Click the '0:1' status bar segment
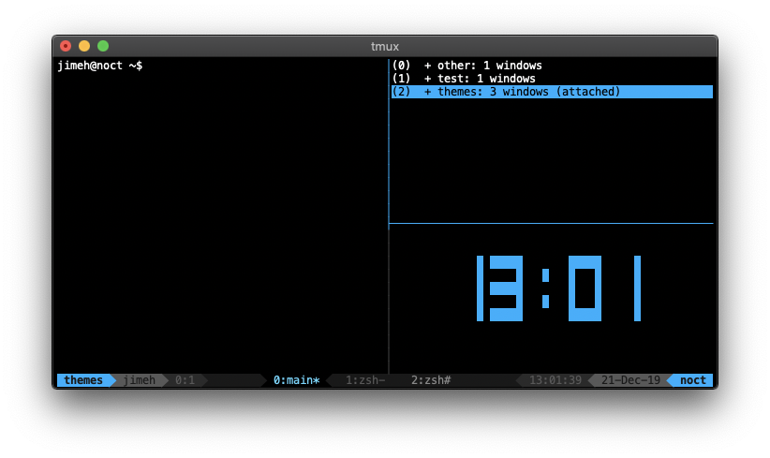Viewport: 770px width, 458px height. coord(185,380)
